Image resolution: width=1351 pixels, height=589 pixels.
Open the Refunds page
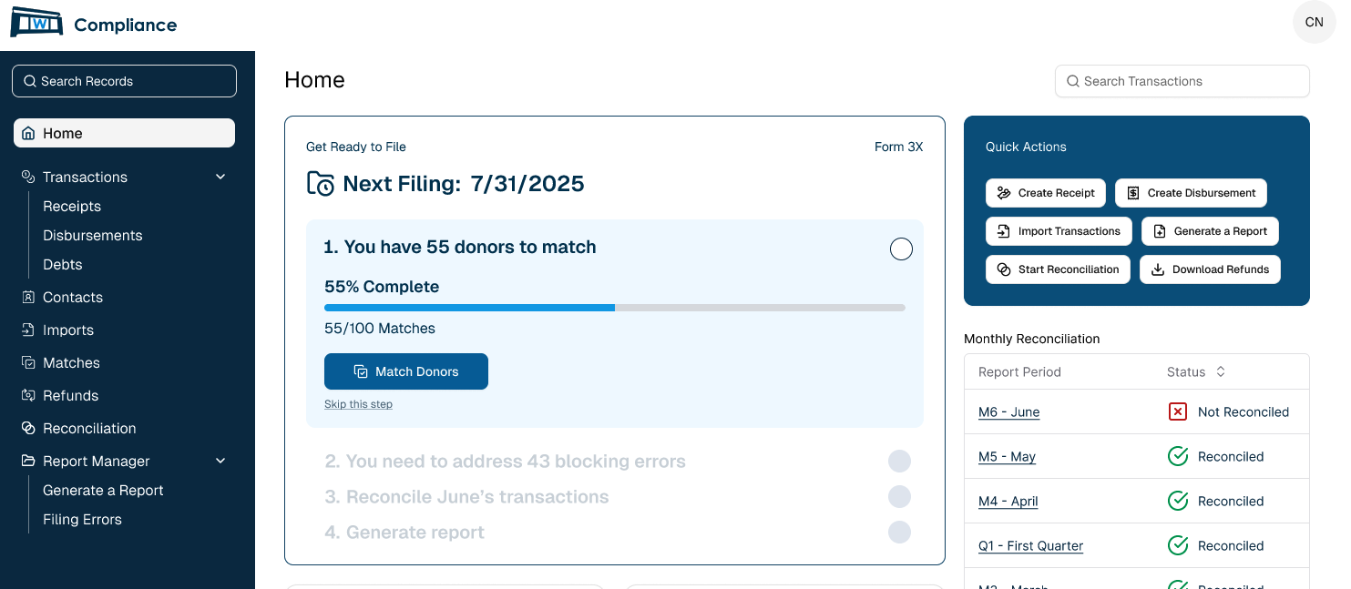coord(70,395)
